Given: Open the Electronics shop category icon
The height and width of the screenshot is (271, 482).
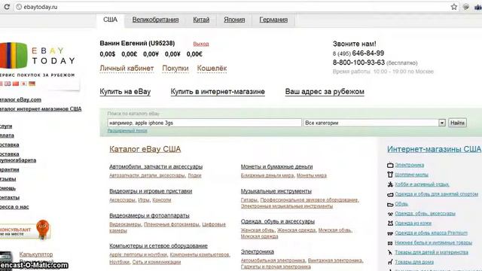Looking at the screenshot, I should click(390, 165).
